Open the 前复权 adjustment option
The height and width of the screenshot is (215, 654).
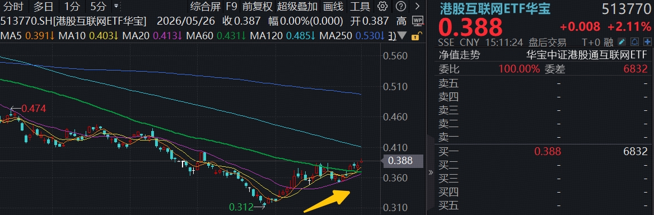257,6
